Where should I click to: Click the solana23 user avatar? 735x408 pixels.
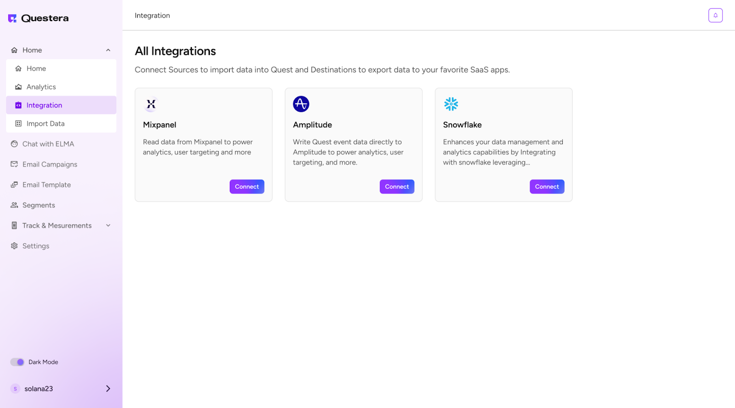pyautogui.click(x=15, y=389)
